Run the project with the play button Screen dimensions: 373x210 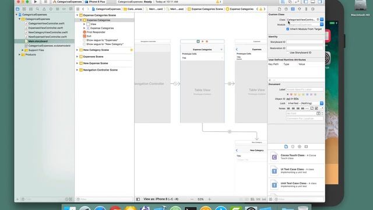tap(36, 2)
